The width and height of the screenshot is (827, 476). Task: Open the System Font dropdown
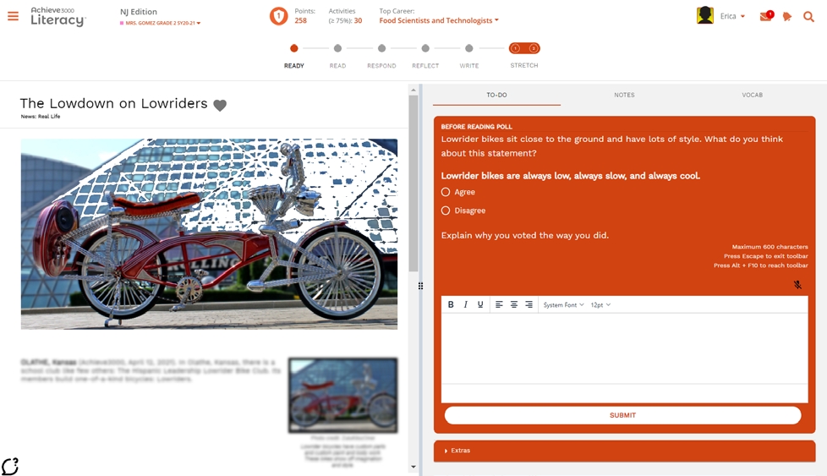tap(563, 304)
